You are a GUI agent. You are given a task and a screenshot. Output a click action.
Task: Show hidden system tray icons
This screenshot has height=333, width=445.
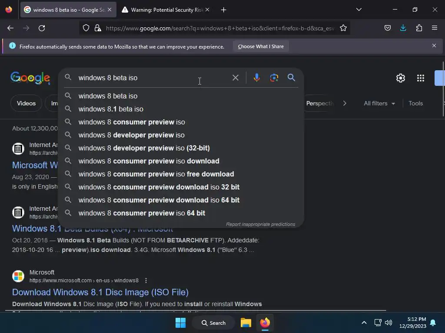click(364, 323)
